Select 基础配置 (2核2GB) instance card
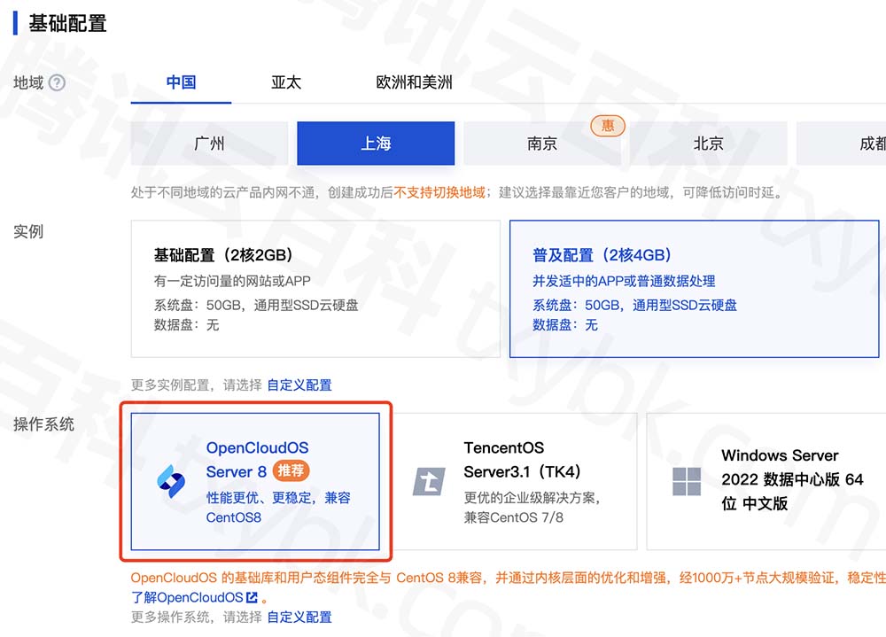Image resolution: width=886 pixels, height=637 pixels. tap(315, 289)
